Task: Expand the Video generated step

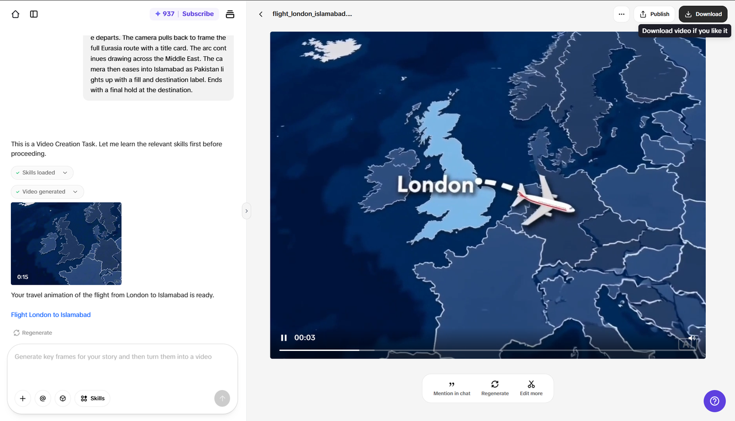Action: pyautogui.click(x=47, y=192)
